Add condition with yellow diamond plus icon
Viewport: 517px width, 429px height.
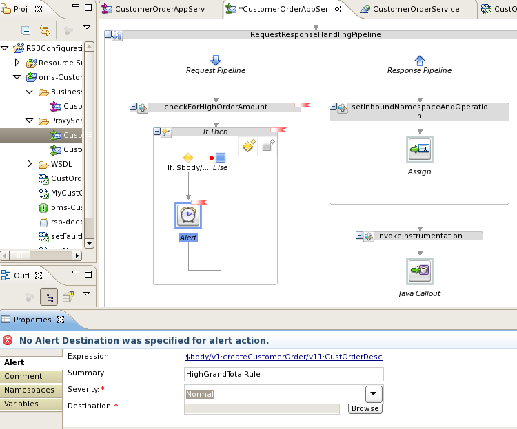249,145
